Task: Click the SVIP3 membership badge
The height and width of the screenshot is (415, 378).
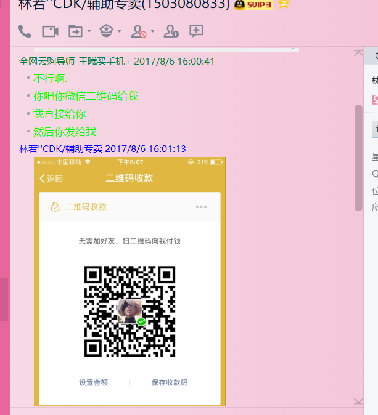Action: [253, 4]
